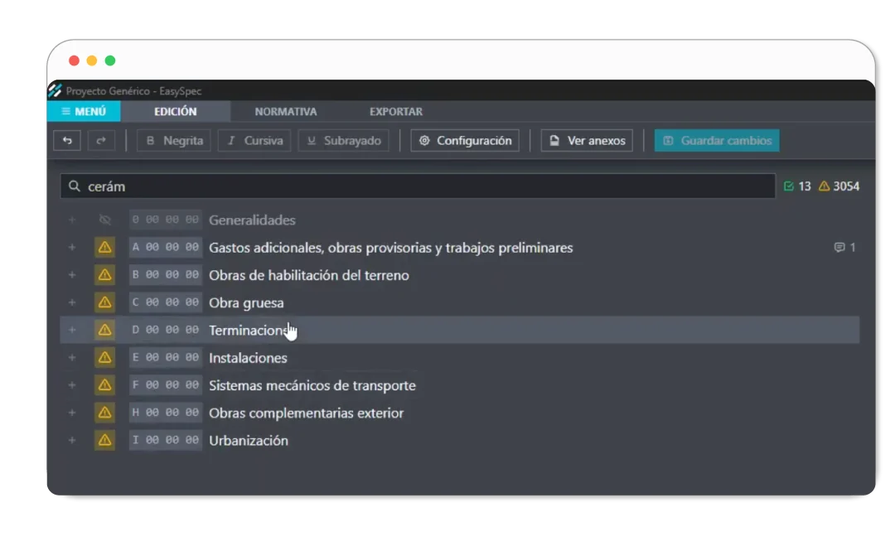This screenshot has height=551, width=895.
Task: Open Ver anexos
Action: pos(587,141)
